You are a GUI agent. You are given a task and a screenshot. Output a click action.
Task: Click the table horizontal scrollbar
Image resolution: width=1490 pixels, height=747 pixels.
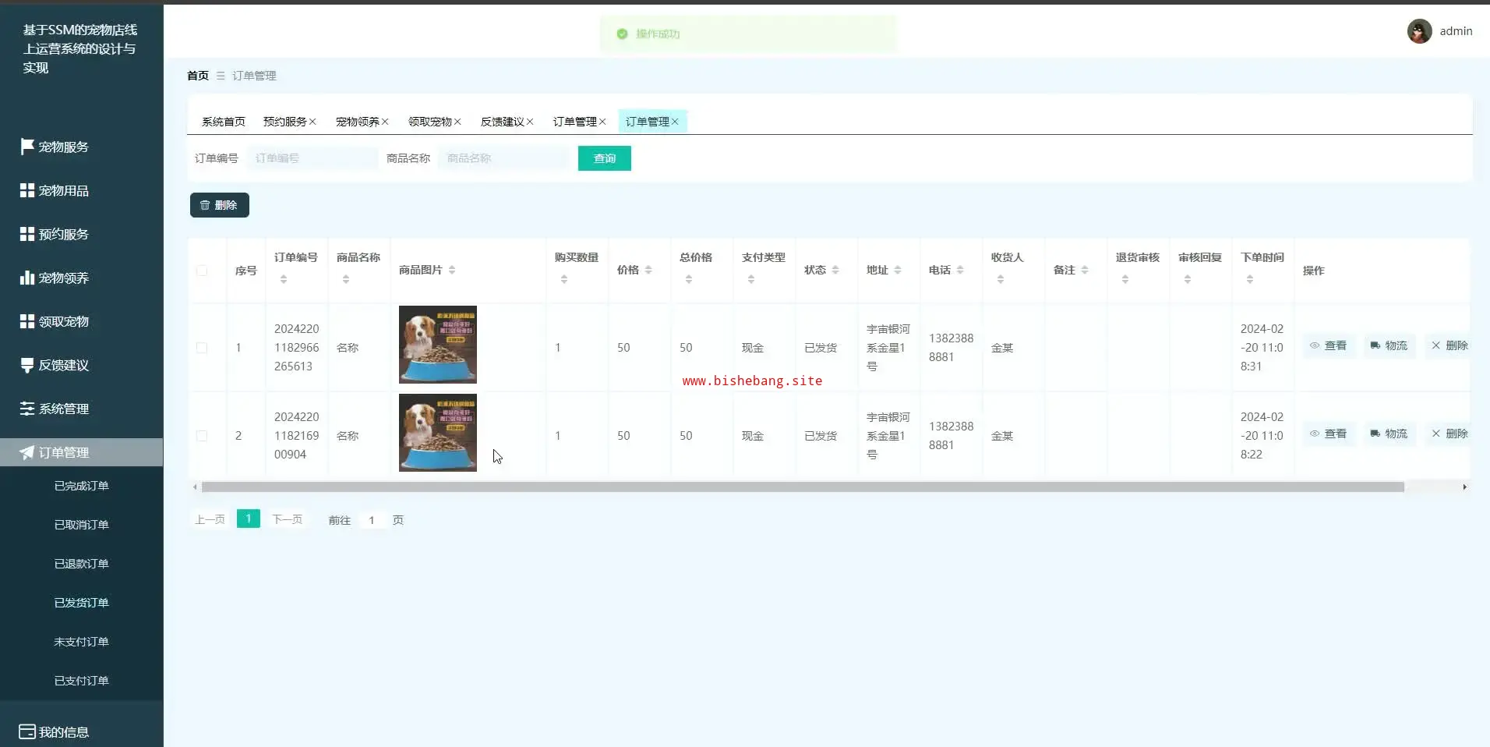click(803, 487)
